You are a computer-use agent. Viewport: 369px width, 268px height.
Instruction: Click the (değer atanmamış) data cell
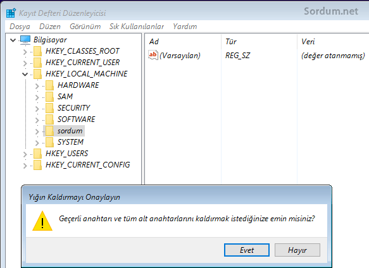(x=333, y=56)
